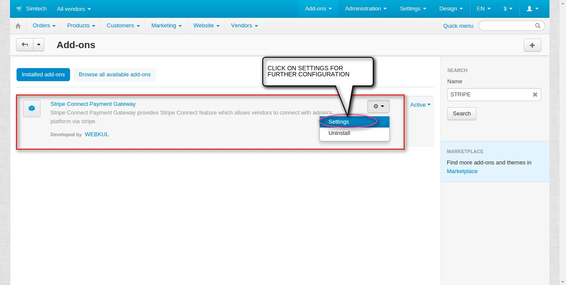Expand the dropdown arrow beside back button
The width and height of the screenshot is (566, 285).
click(x=39, y=45)
